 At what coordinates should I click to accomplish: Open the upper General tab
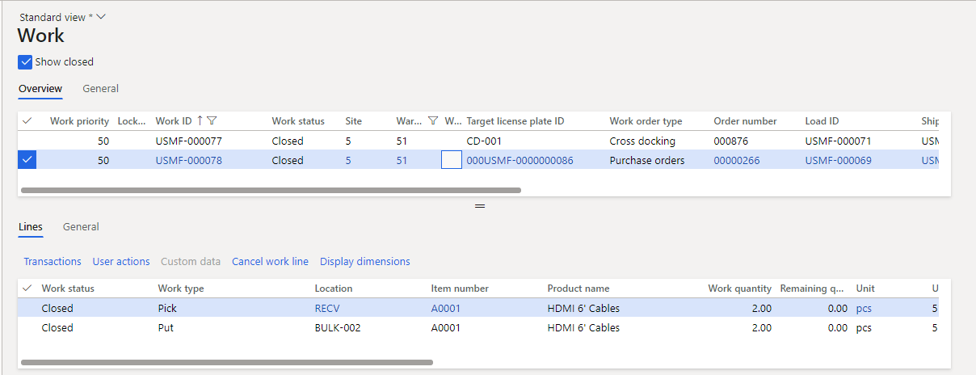coord(100,89)
